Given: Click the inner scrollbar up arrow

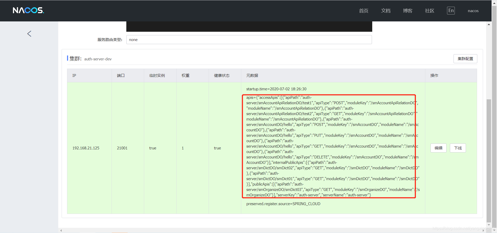Looking at the screenshot, I should tap(489, 25).
